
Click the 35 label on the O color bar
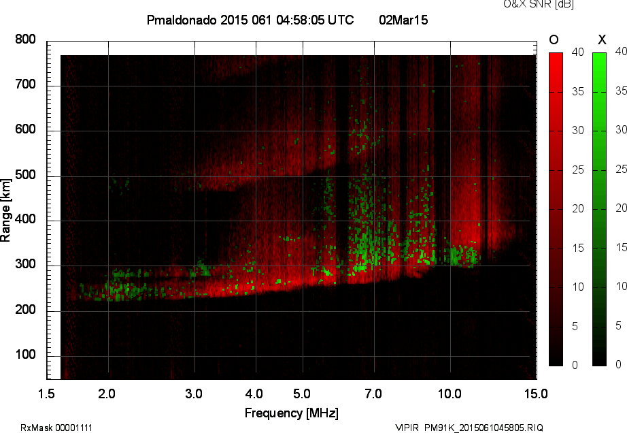point(578,92)
